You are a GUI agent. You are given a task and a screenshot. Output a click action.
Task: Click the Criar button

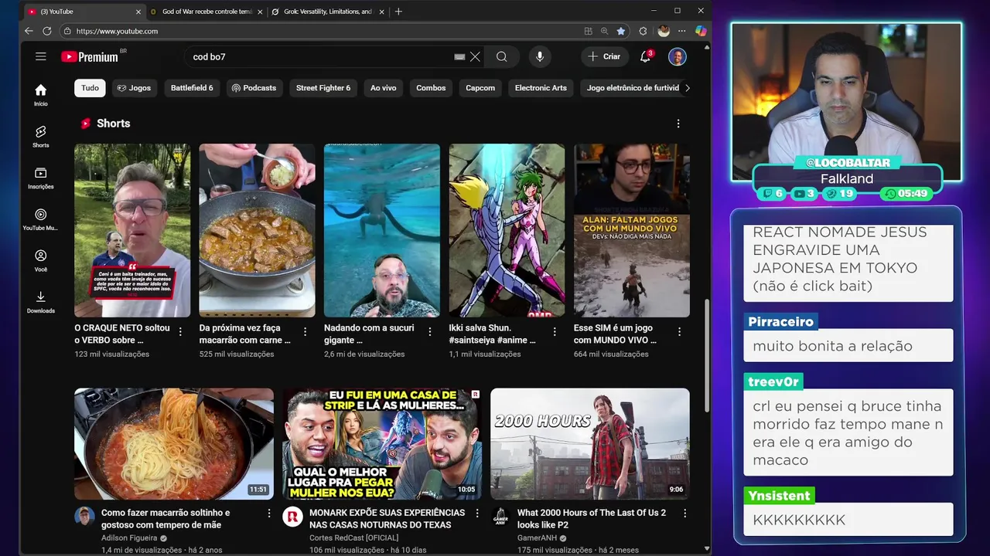[604, 56]
